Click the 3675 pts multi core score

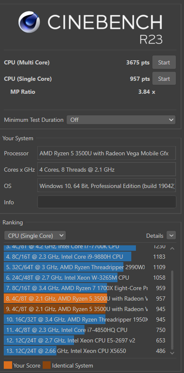(x=138, y=62)
